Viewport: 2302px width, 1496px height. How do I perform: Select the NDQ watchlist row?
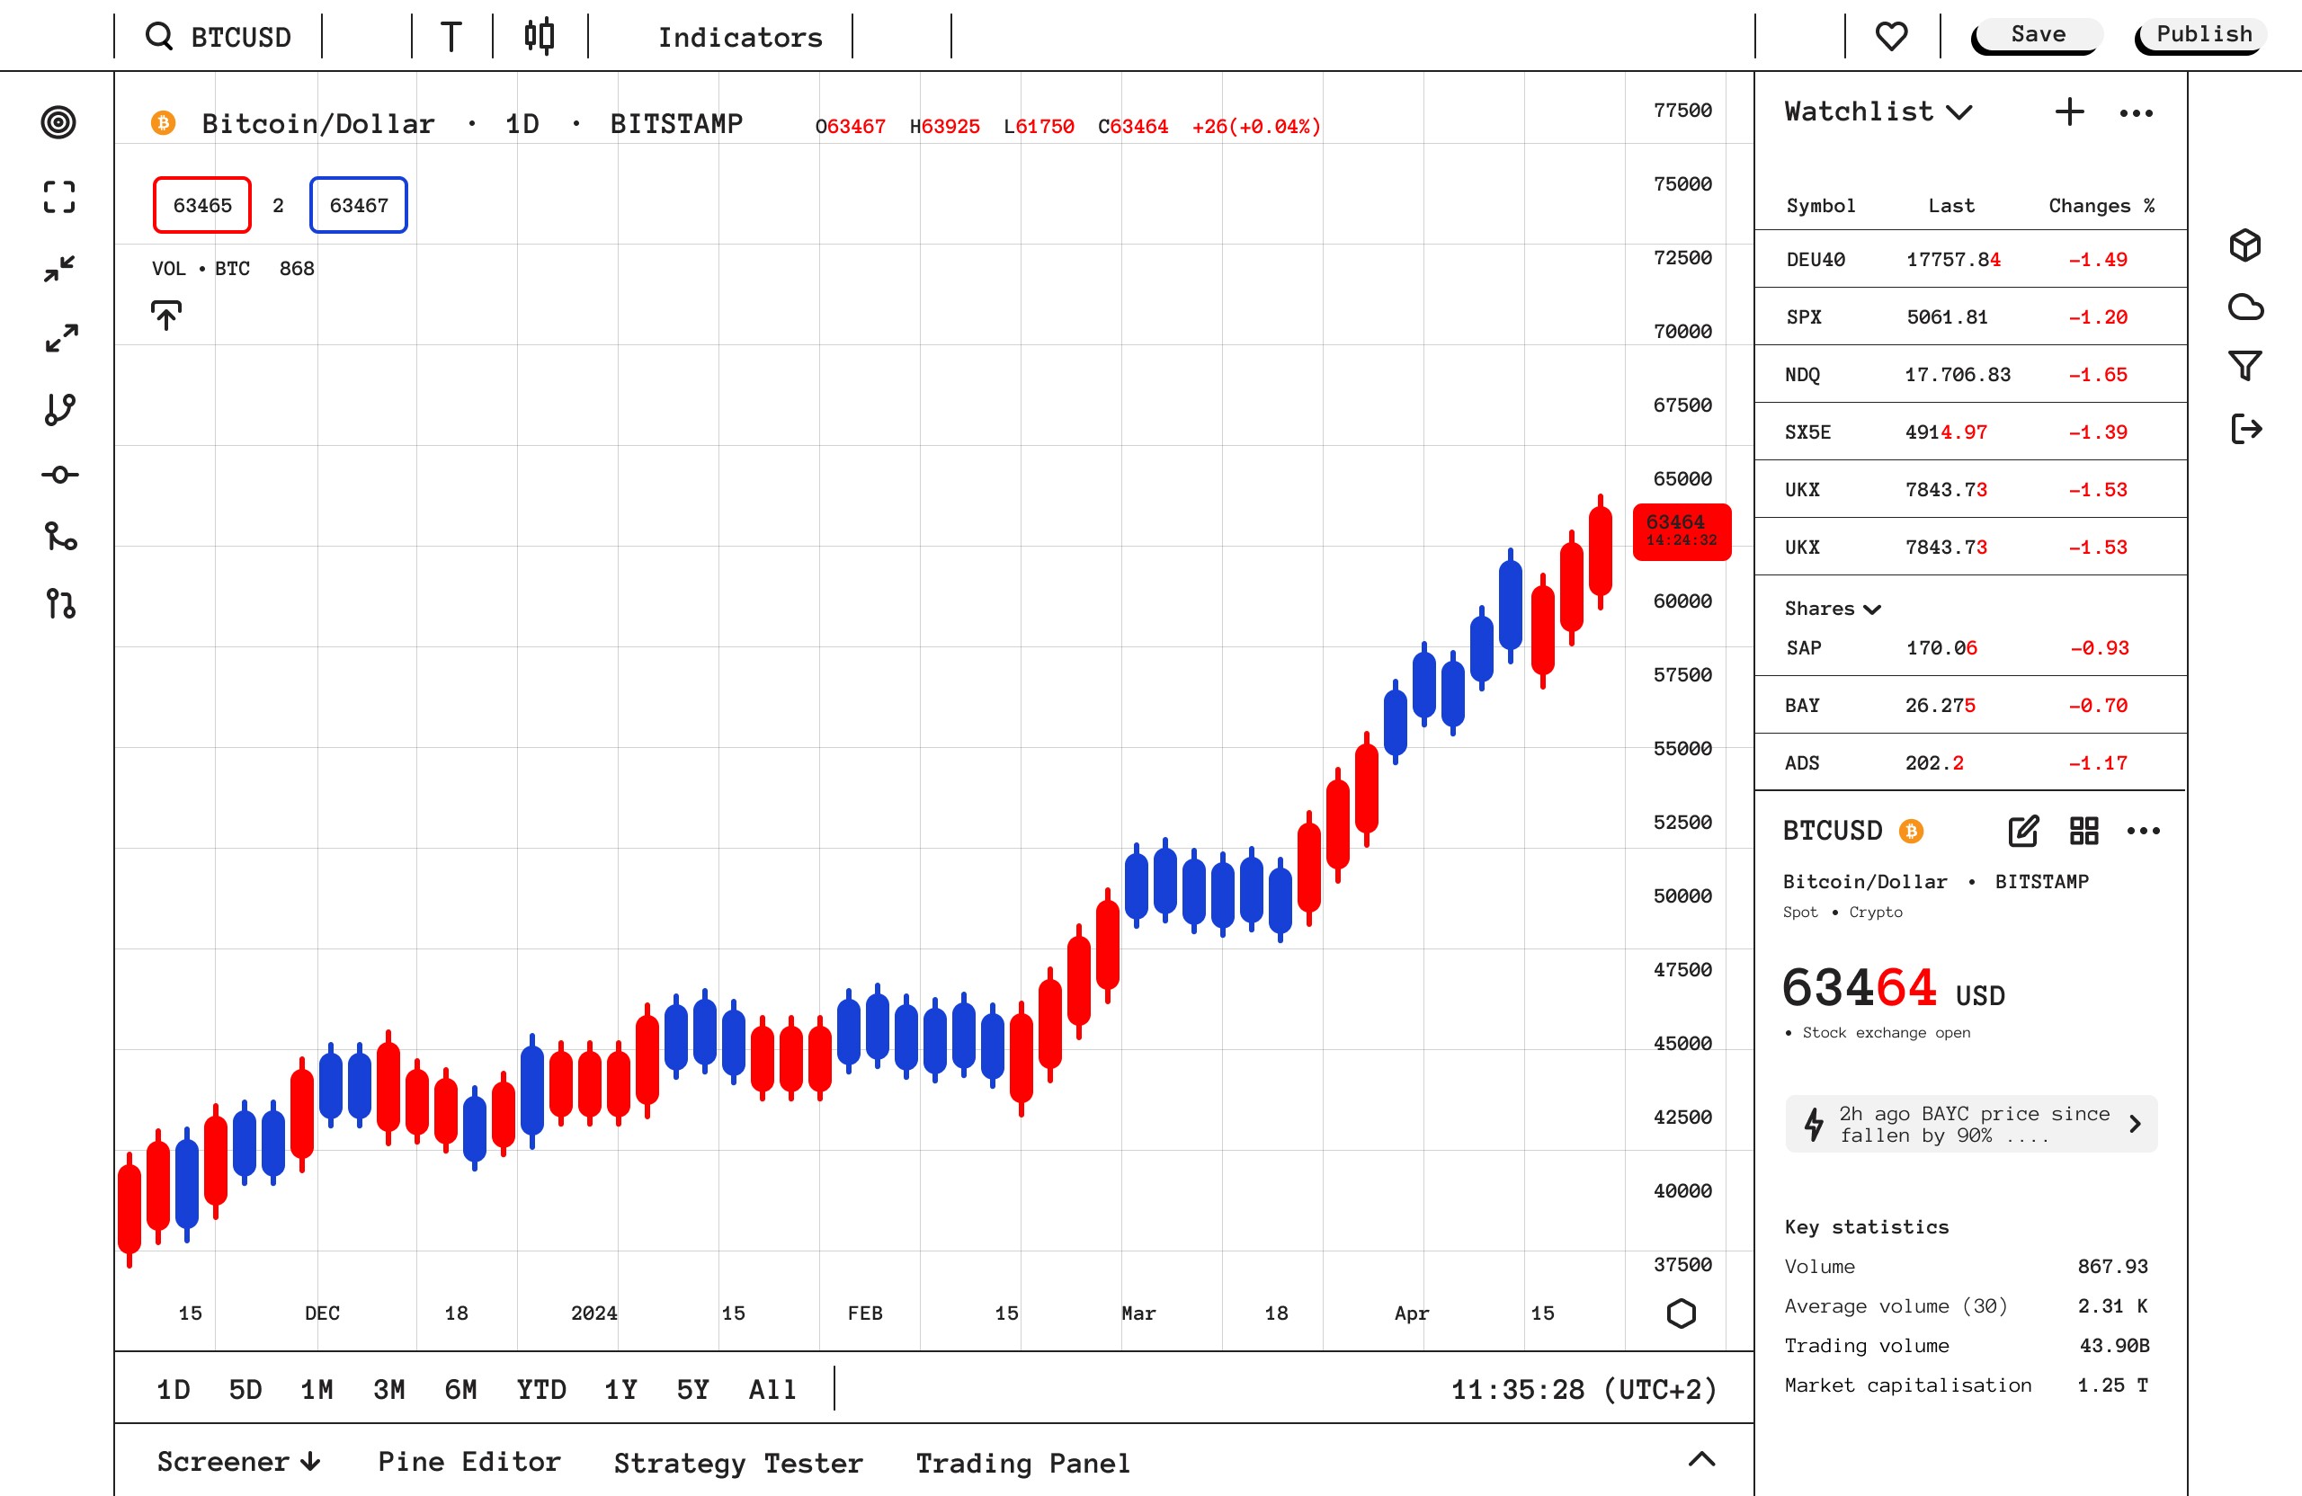[1970, 374]
